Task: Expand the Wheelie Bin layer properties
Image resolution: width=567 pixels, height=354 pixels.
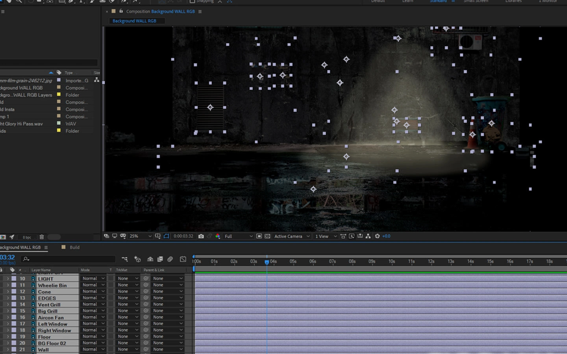Action: [x=7, y=285]
